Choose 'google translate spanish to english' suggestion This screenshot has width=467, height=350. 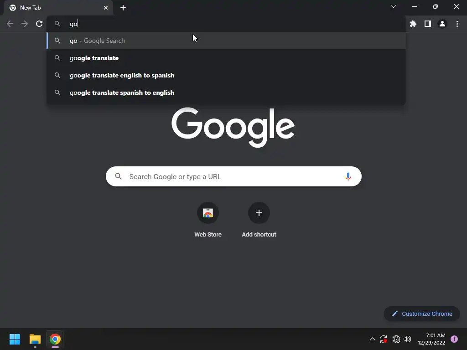tap(226, 93)
